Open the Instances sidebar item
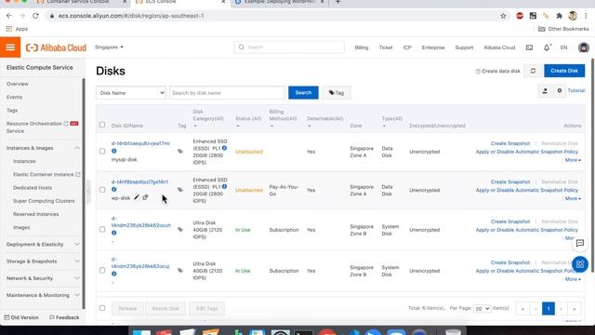The height and width of the screenshot is (335, 595). point(24,161)
